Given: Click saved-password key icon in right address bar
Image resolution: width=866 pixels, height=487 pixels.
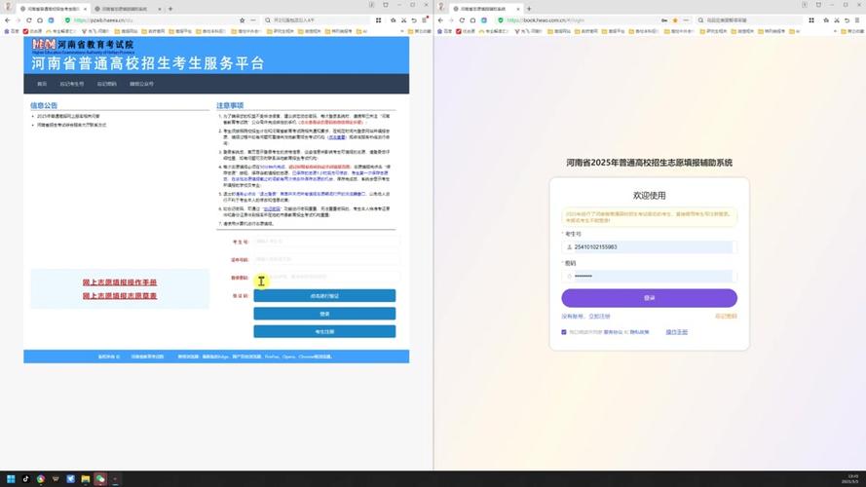Looking at the screenshot, I should (x=664, y=20).
